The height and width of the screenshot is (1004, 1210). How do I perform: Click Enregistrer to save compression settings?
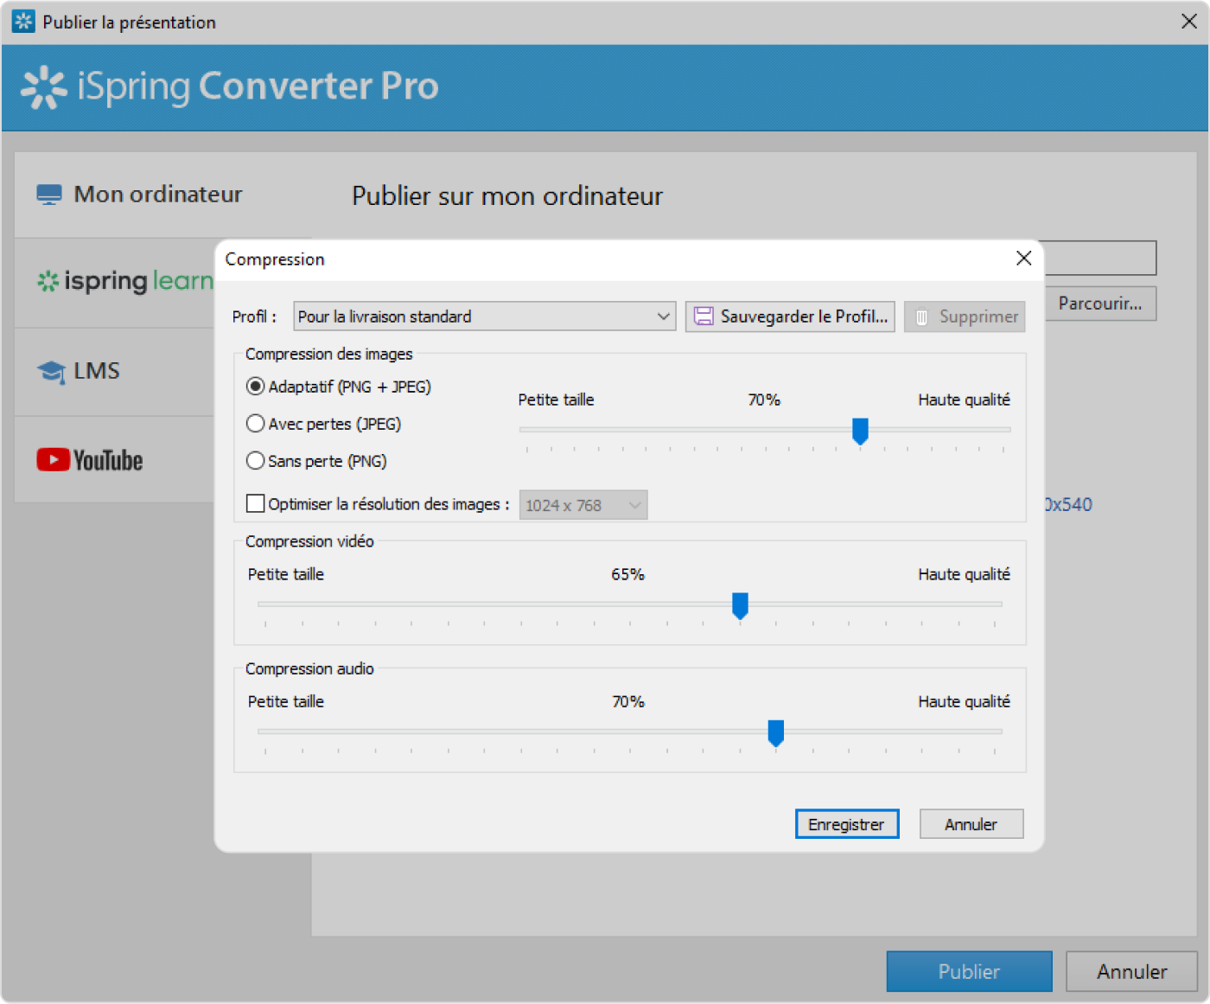pyautogui.click(x=847, y=824)
